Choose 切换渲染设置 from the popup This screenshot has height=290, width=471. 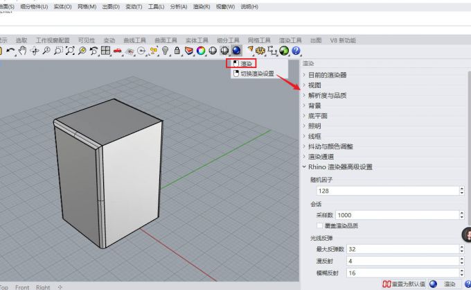(x=256, y=74)
